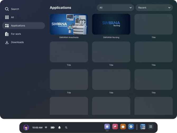The width and height of the screenshot is (177, 133).
Task: Click the Applications page heading
Action: (x=60, y=8)
